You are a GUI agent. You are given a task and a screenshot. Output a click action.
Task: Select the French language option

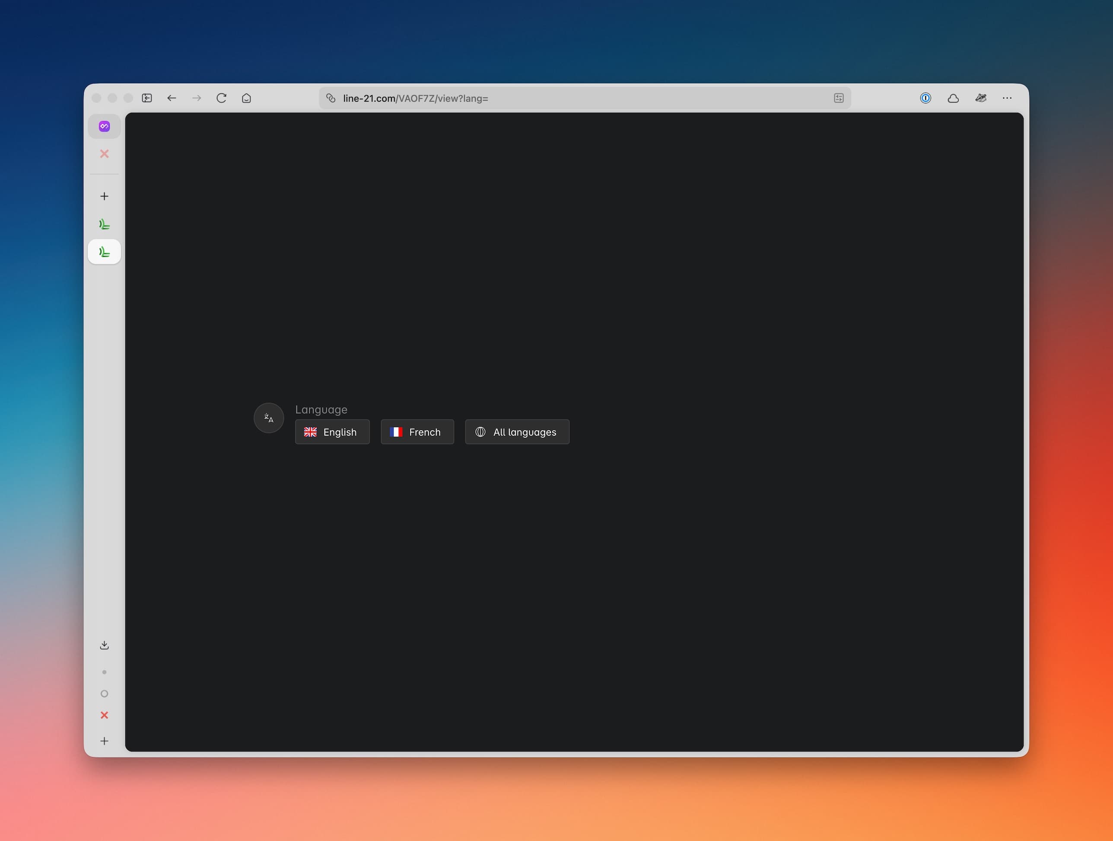(417, 432)
